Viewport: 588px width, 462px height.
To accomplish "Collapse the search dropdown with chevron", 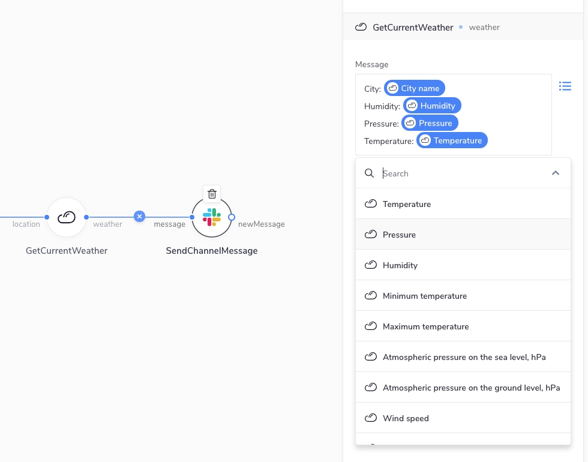I will tap(556, 173).
